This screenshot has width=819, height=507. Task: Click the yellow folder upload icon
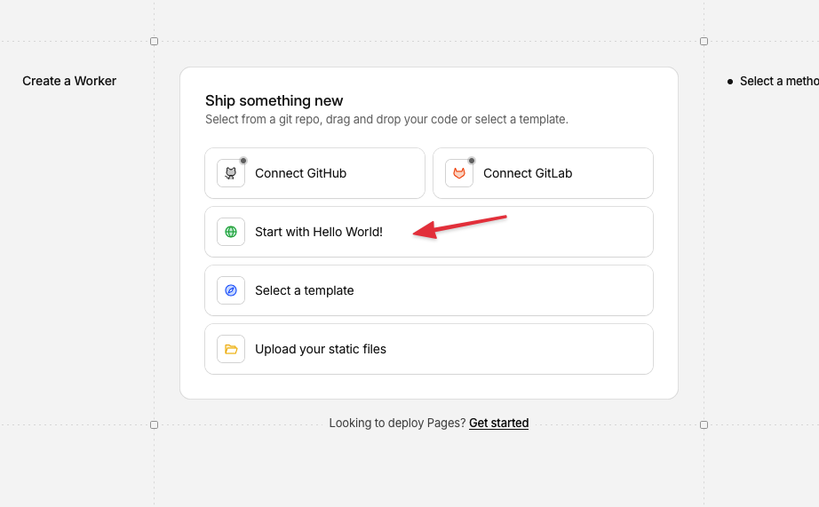tap(231, 349)
